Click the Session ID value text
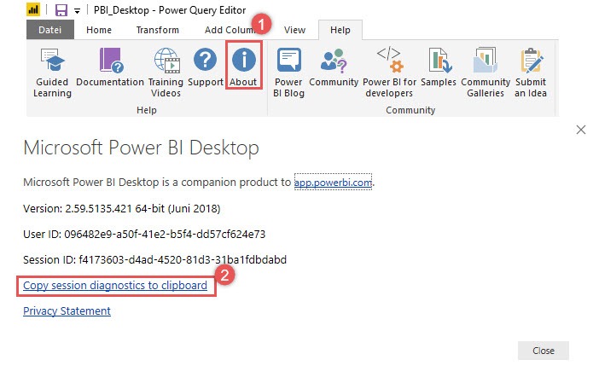The width and height of the screenshot is (593, 383). pos(183,260)
